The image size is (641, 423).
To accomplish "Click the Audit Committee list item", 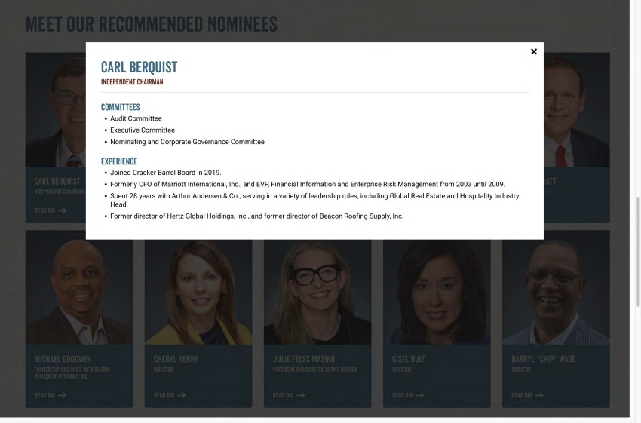I will click(136, 118).
